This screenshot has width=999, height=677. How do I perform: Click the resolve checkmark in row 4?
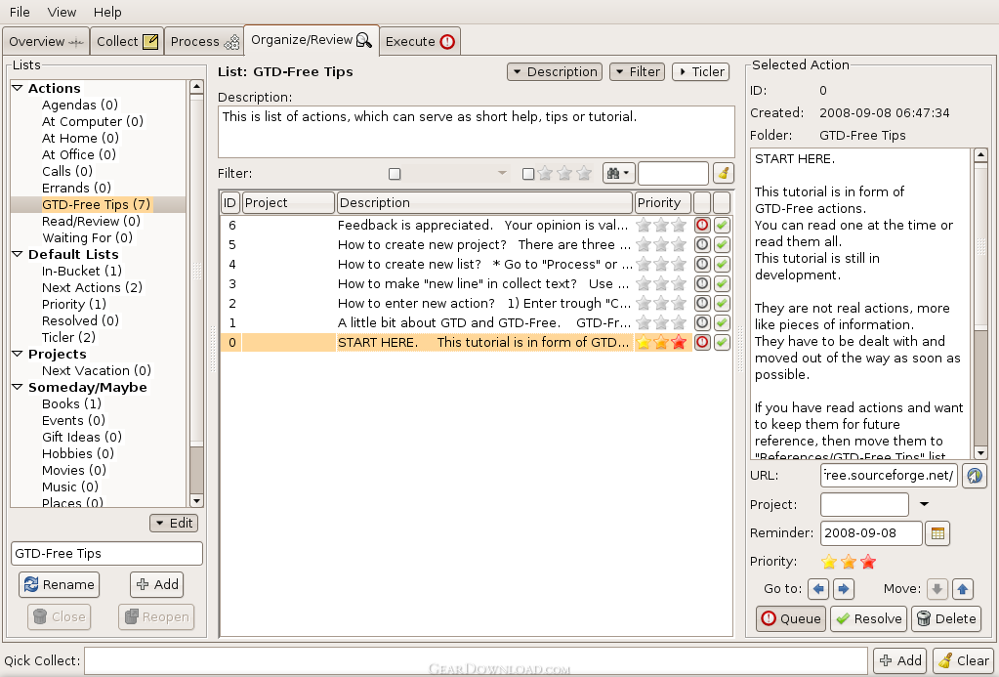coord(722,264)
